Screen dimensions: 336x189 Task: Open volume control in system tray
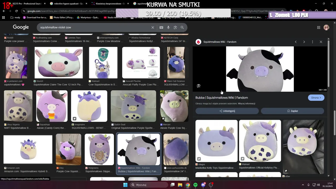pyautogui.click(x=318, y=185)
